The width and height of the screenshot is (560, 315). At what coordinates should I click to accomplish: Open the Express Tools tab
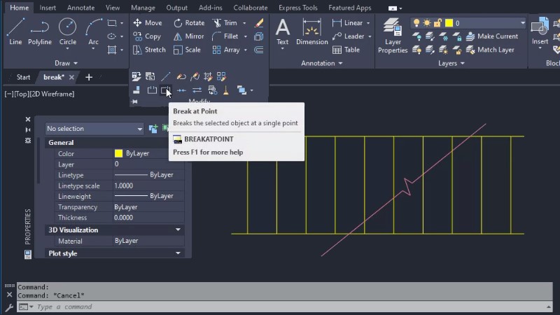pyautogui.click(x=298, y=8)
